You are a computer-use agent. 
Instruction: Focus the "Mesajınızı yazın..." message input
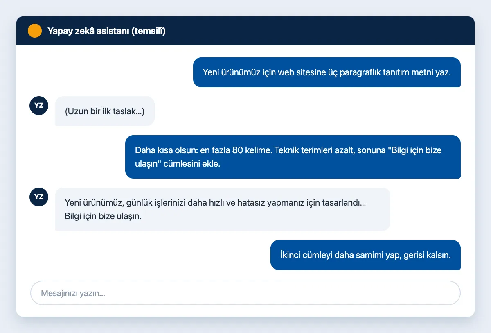[x=245, y=293]
